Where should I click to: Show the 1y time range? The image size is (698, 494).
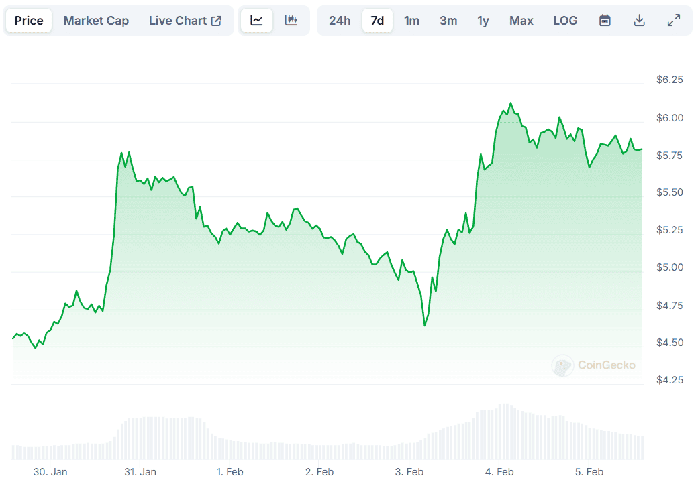pyautogui.click(x=483, y=21)
